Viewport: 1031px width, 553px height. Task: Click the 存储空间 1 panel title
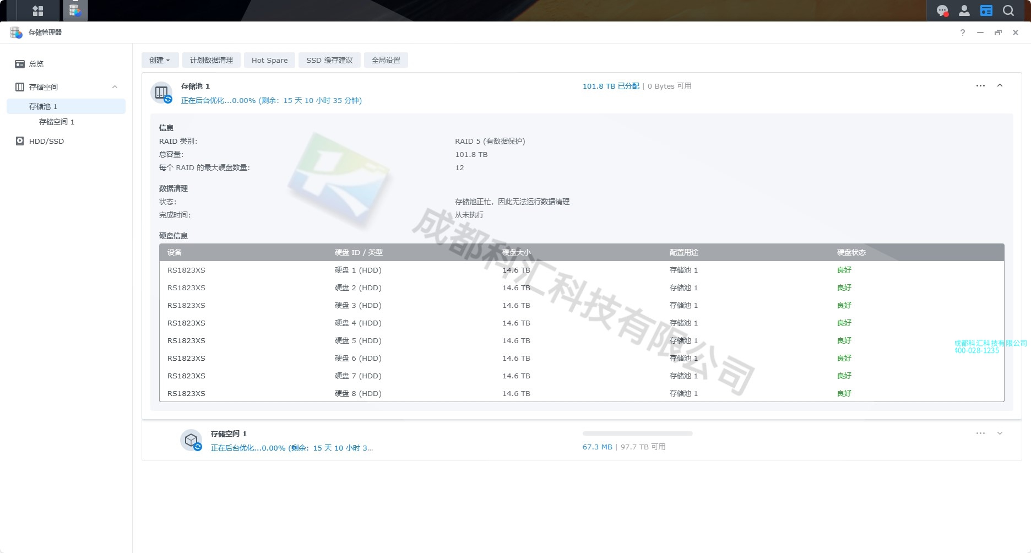(229, 433)
